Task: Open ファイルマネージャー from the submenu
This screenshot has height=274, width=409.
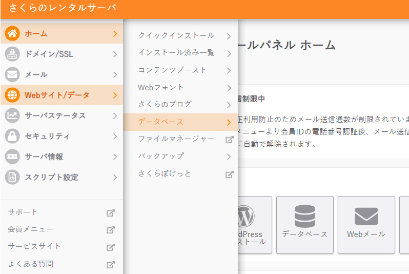Action: coord(180,139)
